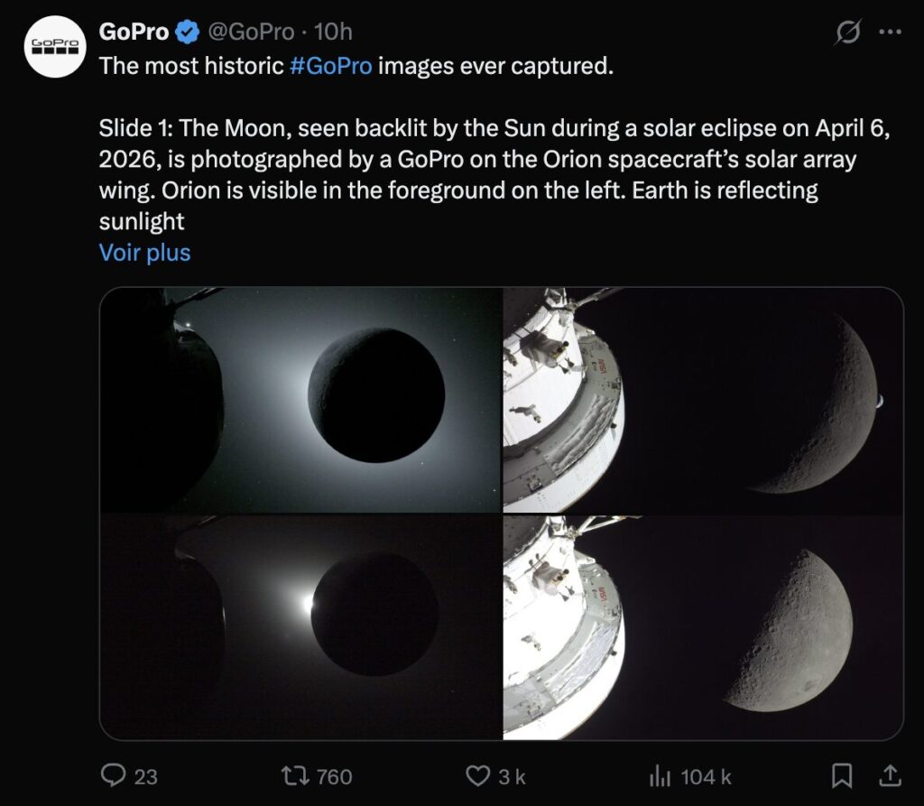Open top-right Orion and crescent Moon photo
This screenshot has width=924, height=806.
[x=703, y=400]
